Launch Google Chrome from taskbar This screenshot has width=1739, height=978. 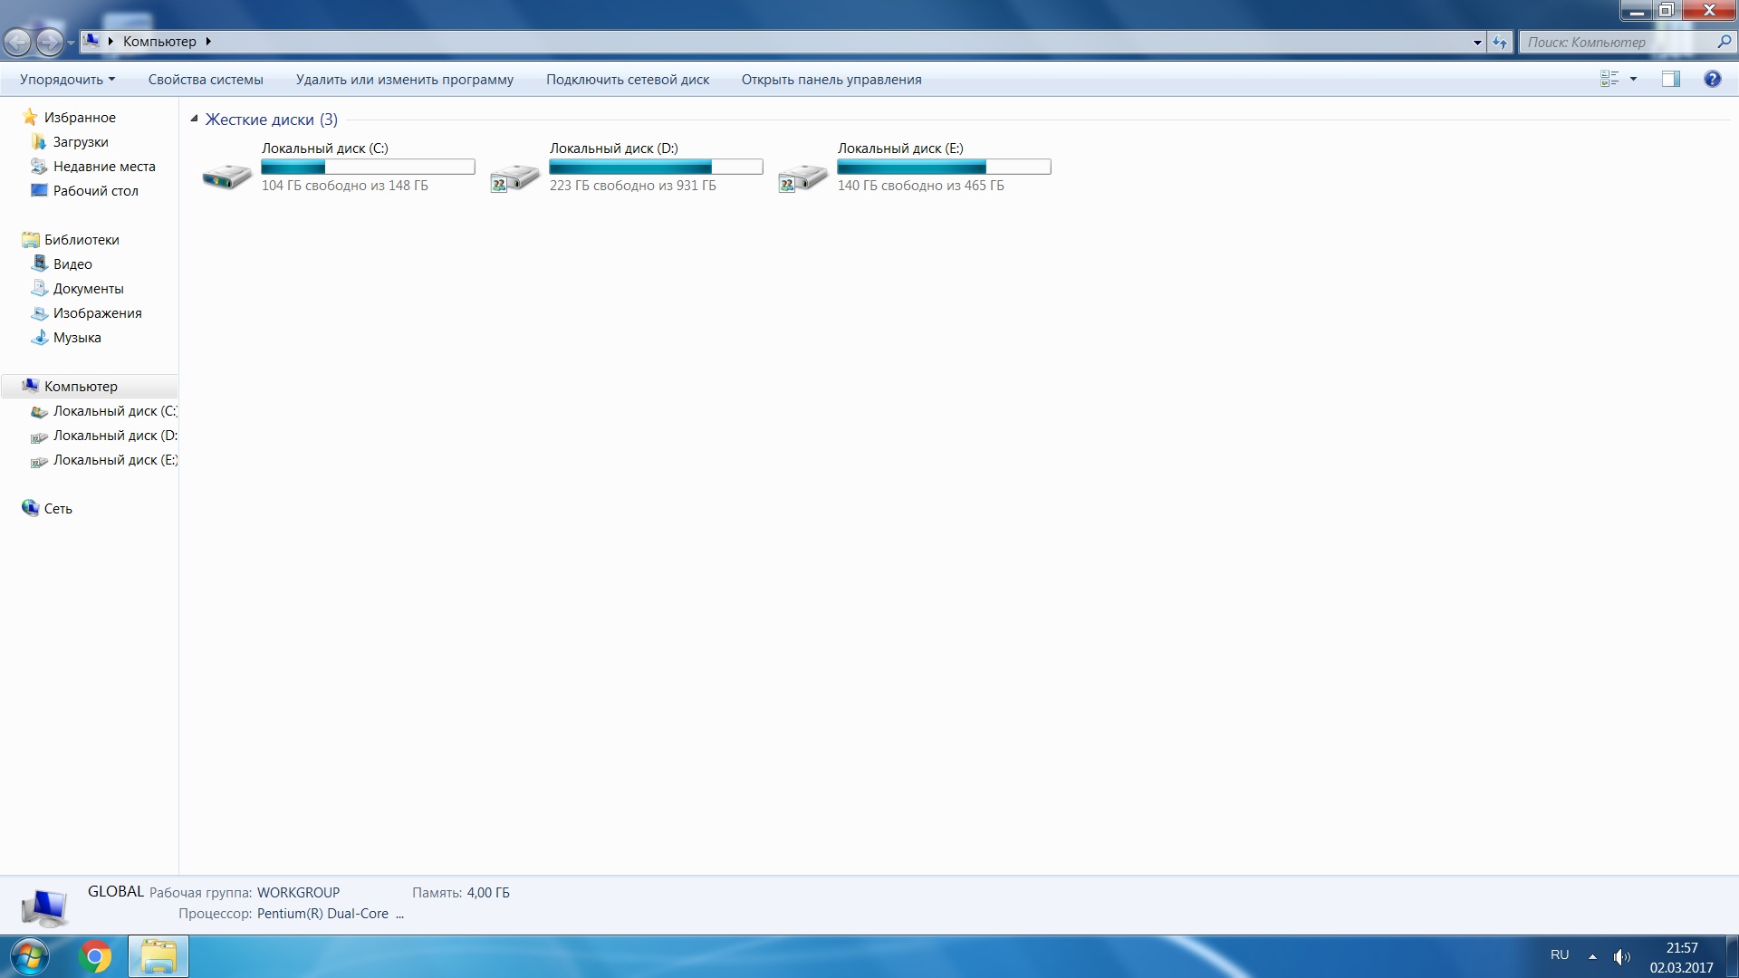tap(95, 956)
